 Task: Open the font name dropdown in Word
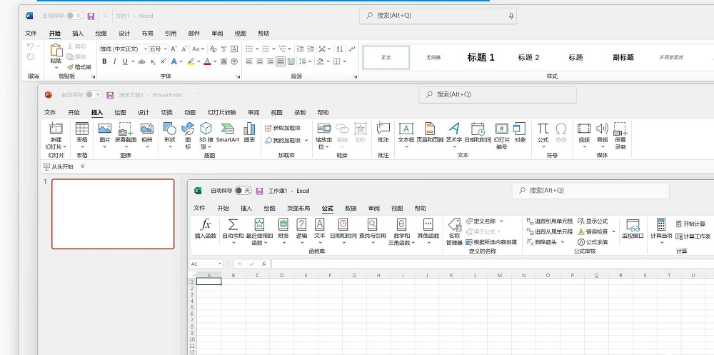click(x=145, y=49)
